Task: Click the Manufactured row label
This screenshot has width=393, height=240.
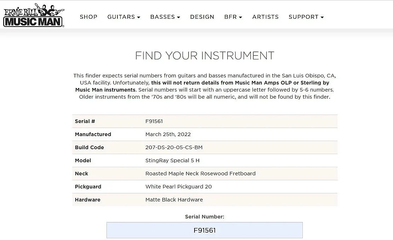Action: (x=93, y=134)
